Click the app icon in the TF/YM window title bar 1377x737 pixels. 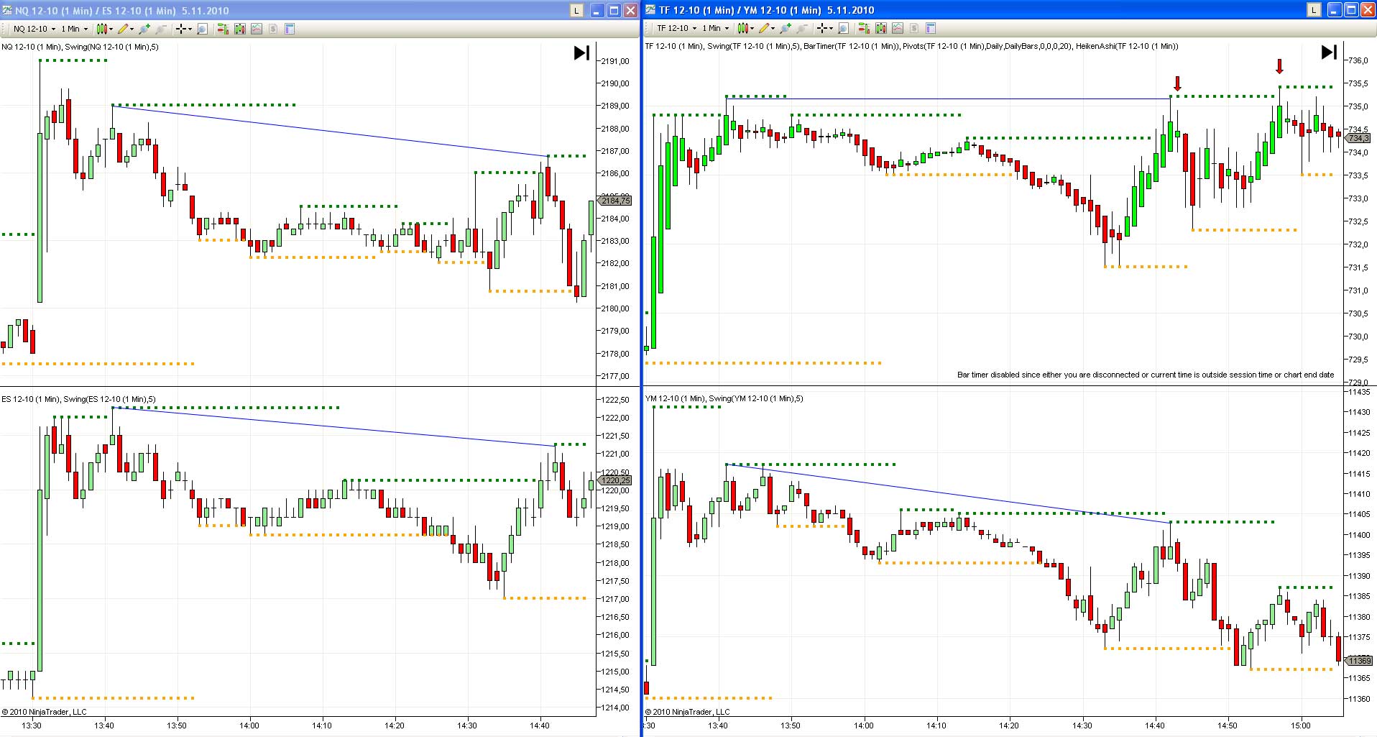pos(650,9)
